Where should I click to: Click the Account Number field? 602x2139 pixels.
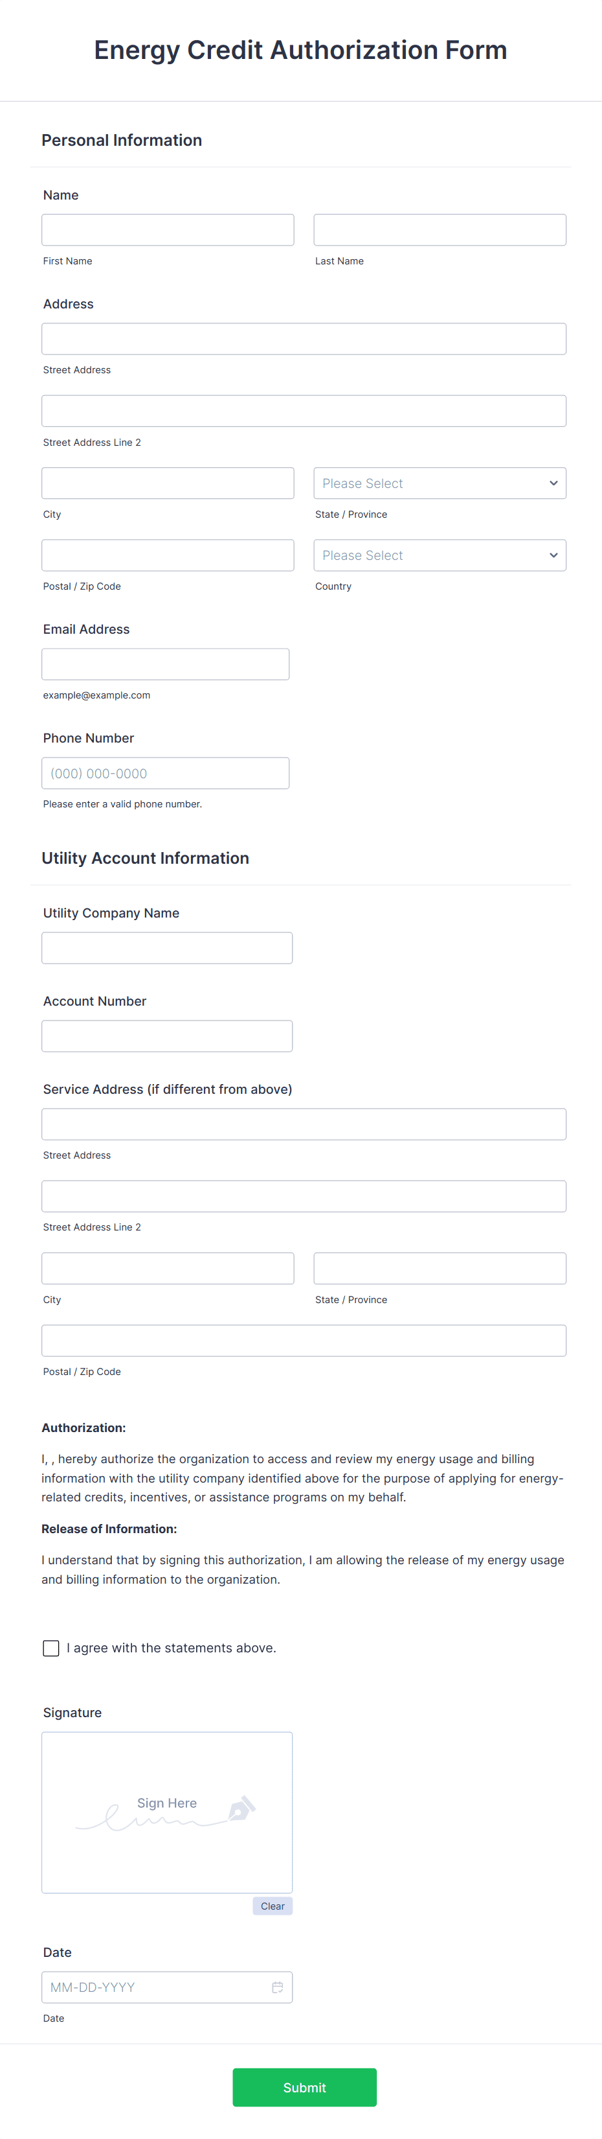tap(166, 1035)
